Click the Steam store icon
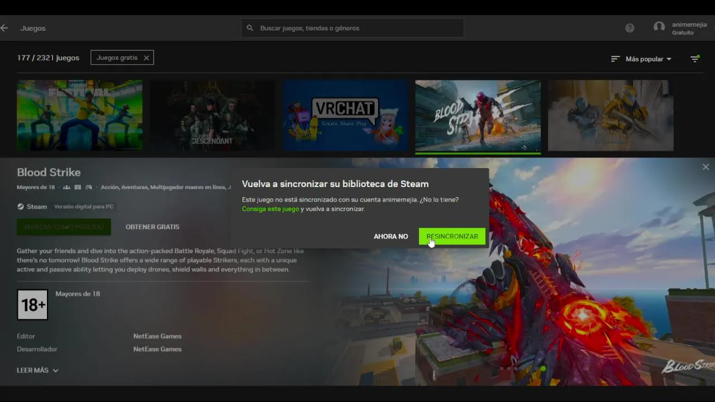The width and height of the screenshot is (715, 402). [x=21, y=207]
